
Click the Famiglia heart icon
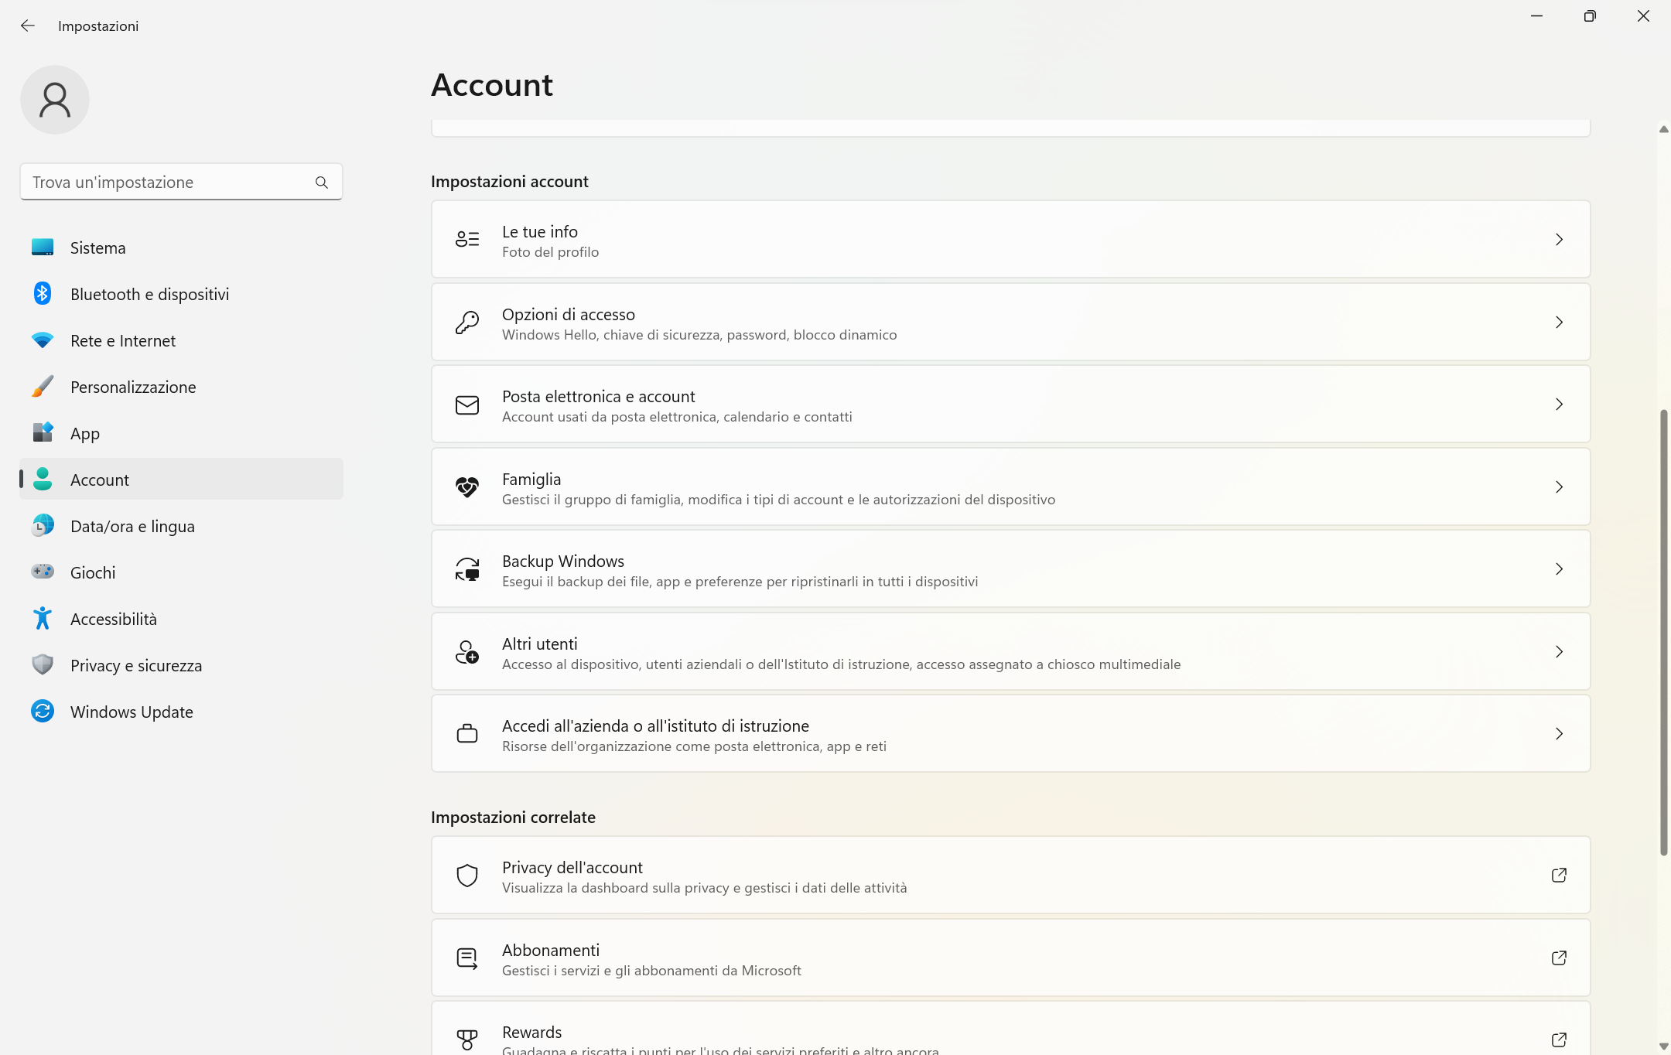(467, 487)
